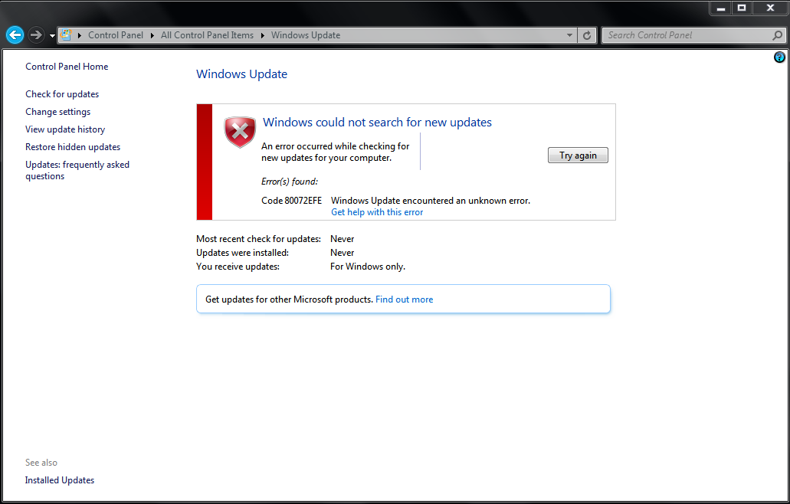Click the Try again button
Screen dimensions: 790x504
click(578, 155)
